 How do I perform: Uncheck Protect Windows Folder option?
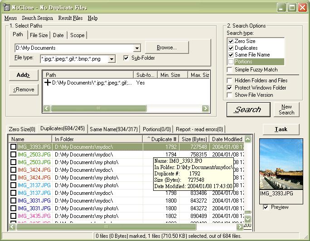230,88
